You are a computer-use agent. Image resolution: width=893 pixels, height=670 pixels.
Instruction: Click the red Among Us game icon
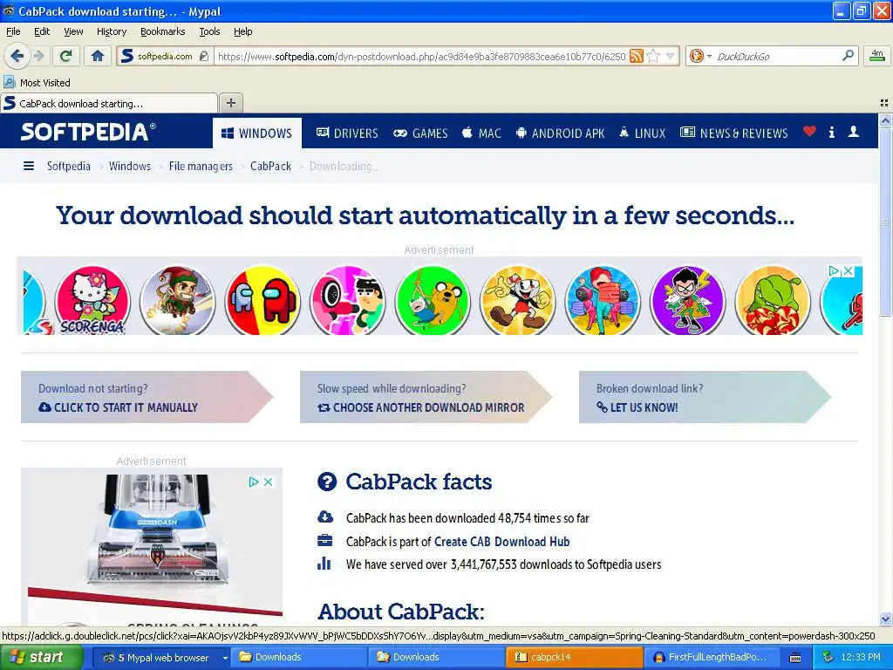(x=262, y=300)
